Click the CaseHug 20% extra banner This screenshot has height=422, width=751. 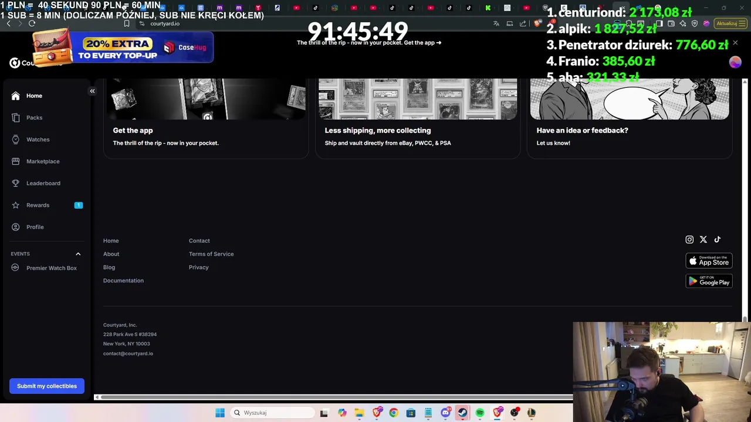[x=123, y=47]
